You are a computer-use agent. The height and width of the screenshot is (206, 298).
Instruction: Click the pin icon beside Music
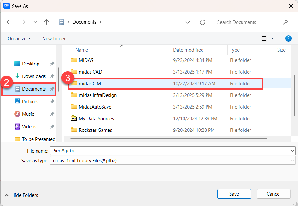point(52,114)
